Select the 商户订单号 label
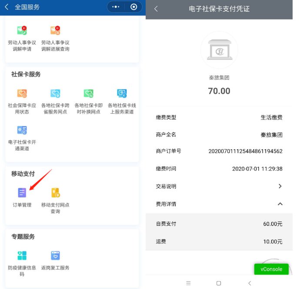Image resolution: width=300 pixels, height=289 pixels. pos(168,151)
